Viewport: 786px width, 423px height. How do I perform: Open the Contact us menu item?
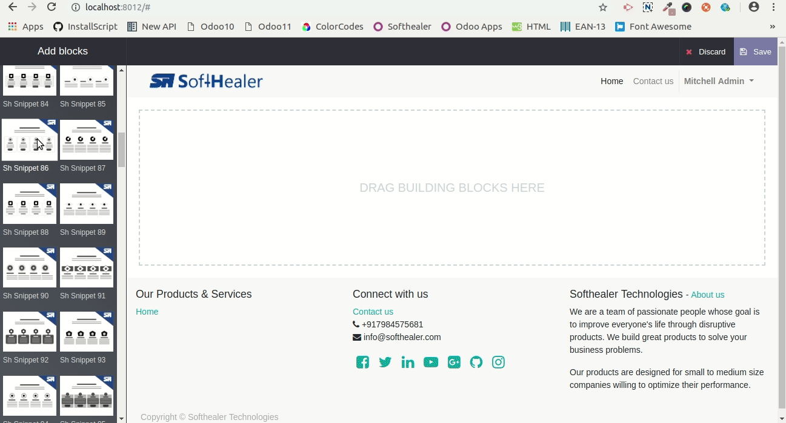click(653, 81)
